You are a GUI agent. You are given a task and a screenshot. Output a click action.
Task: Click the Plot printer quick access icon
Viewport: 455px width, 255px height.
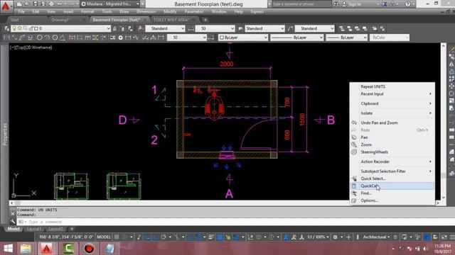51,4
